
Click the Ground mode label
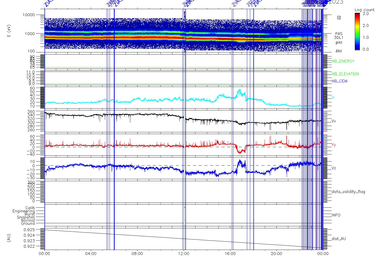(x=28, y=223)
